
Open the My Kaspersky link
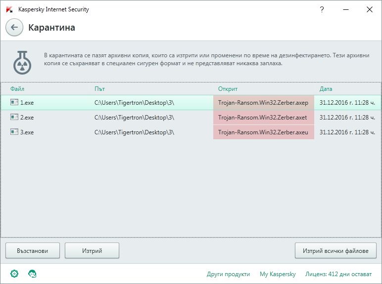(278, 274)
